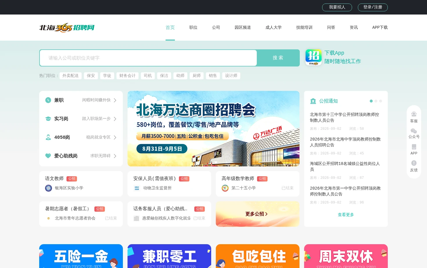
Task: Expand 爱心助残岗 category arrow
Action: [115, 156]
